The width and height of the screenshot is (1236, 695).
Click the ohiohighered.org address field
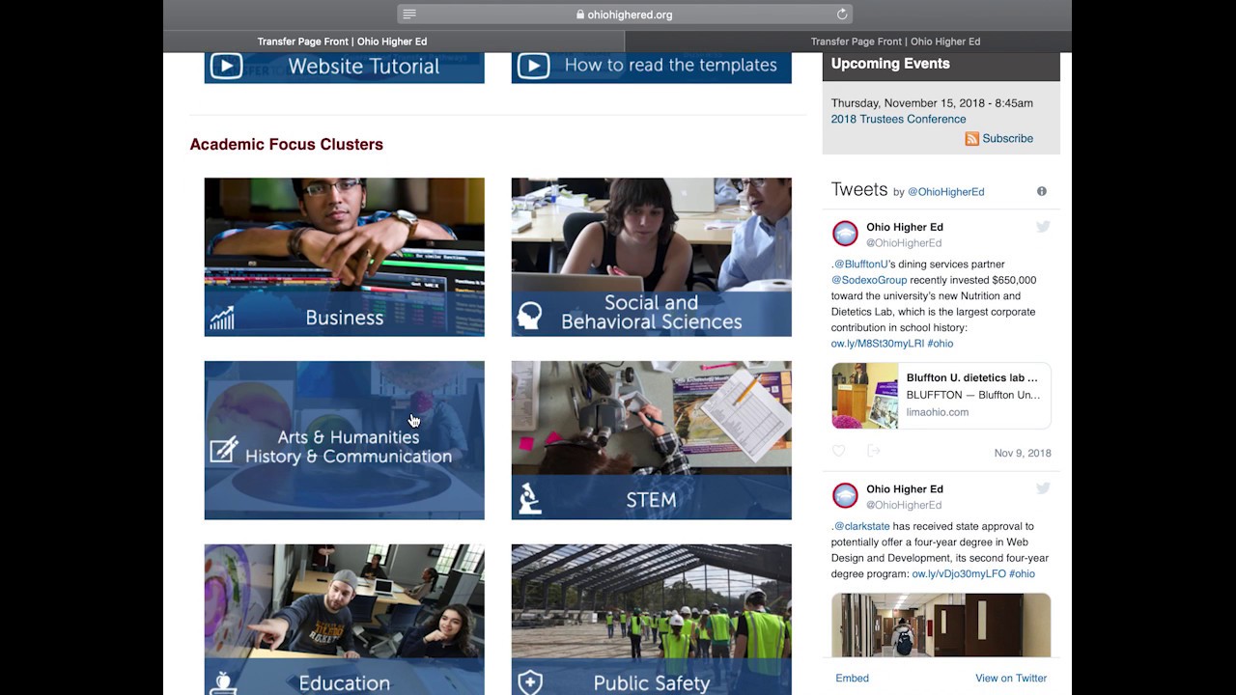point(624,14)
